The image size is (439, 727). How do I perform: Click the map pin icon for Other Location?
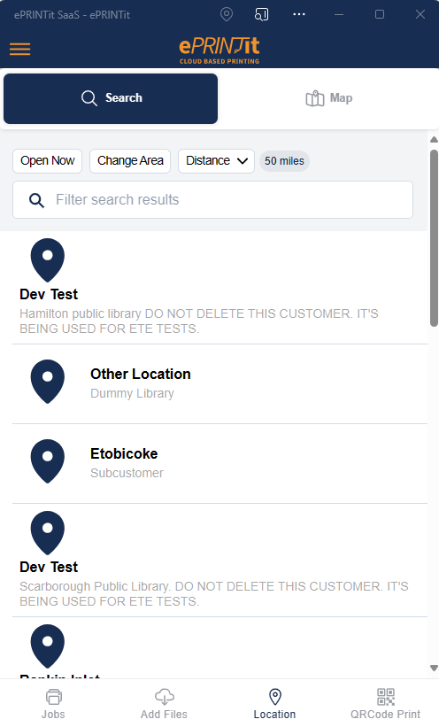[x=47, y=382]
